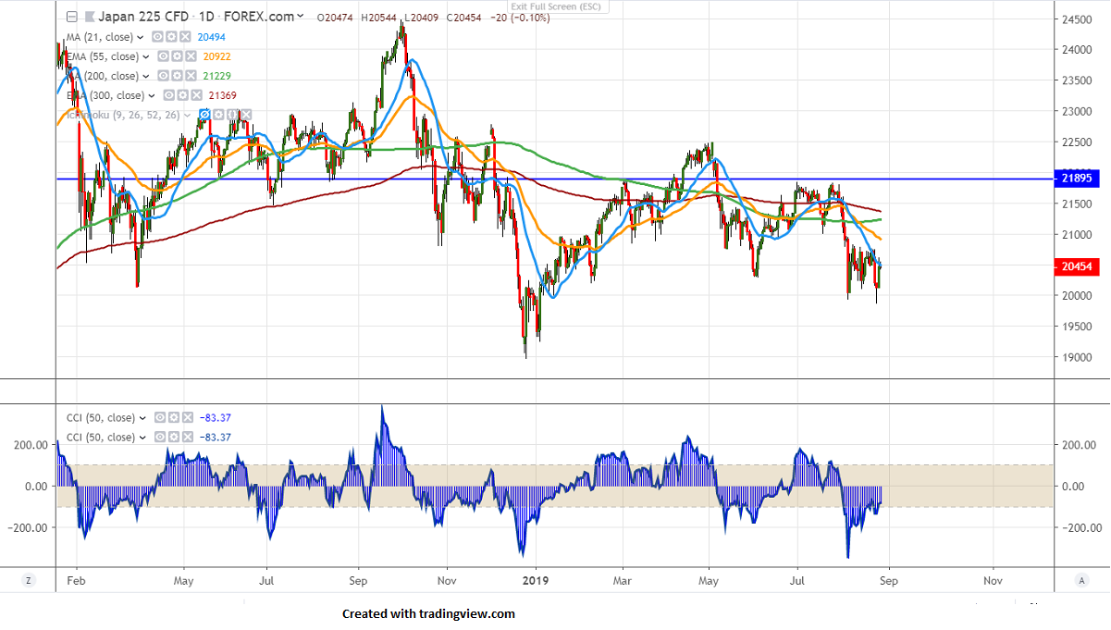Remove the MA (200, close) indicator
Screen dimensions: 1111x630
coord(191,76)
